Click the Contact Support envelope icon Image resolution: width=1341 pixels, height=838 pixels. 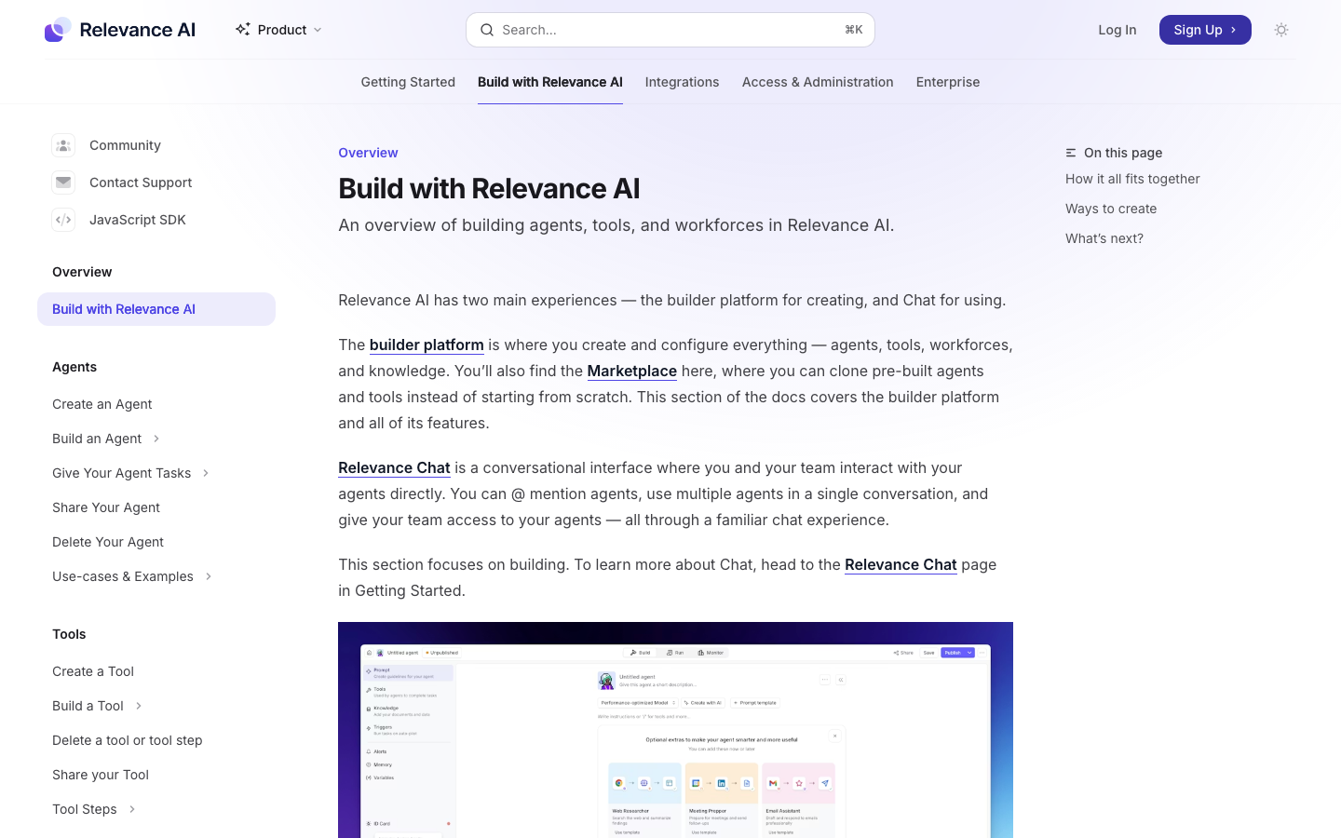pos(63,182)
